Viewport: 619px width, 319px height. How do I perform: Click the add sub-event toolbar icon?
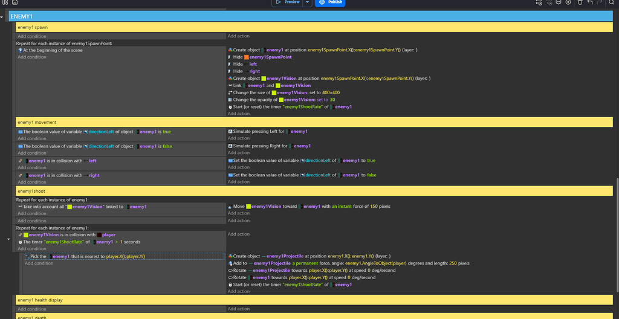pos(549,2)
